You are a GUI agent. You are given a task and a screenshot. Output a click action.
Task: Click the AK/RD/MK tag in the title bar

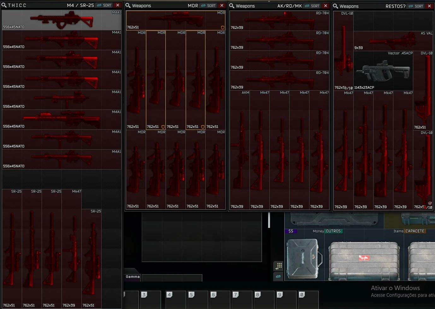tap(290, 6)
